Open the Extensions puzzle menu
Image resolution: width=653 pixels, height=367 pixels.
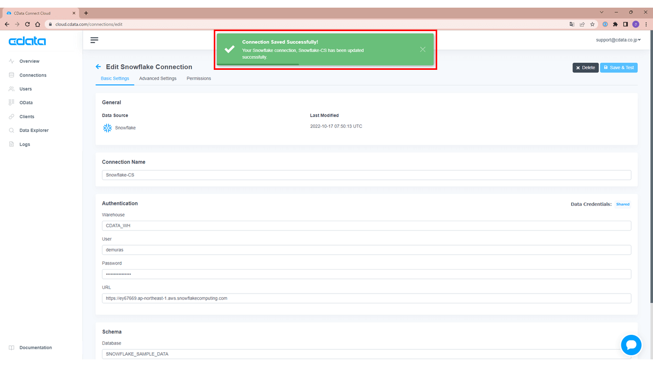click(x=615, y=24)
